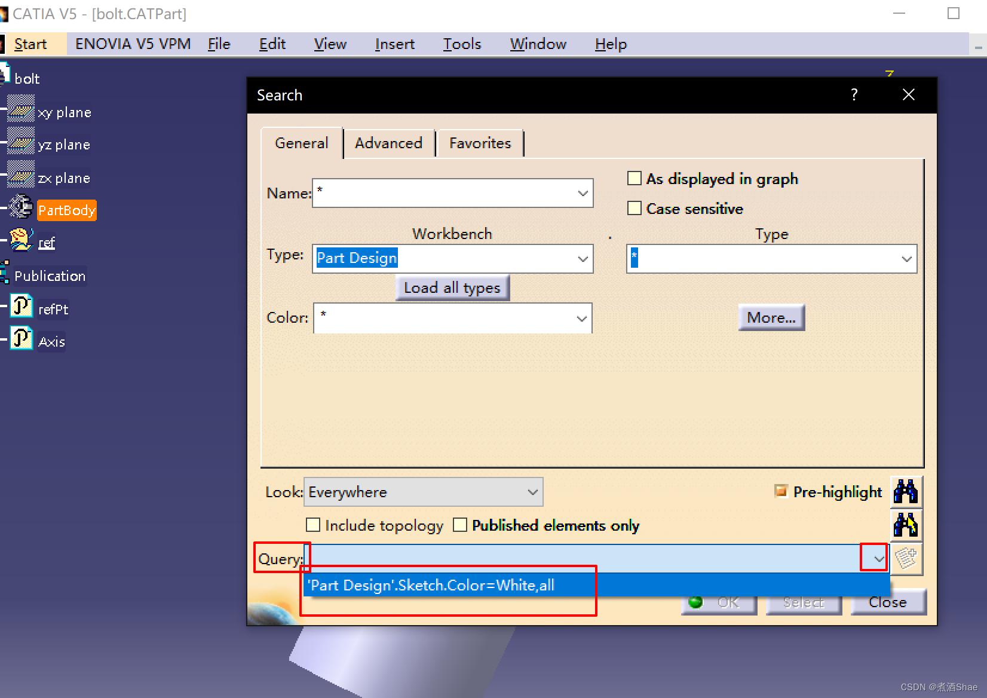Click the bolt part root icon
Viewport: 987px width, 698px height.
click(x=5, y=75)
